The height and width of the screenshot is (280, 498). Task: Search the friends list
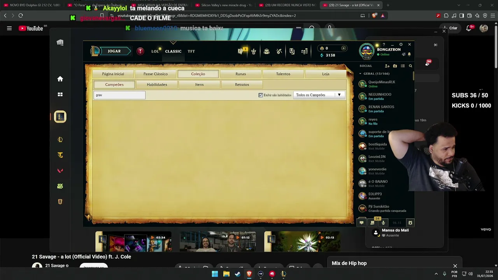point(410,66)
